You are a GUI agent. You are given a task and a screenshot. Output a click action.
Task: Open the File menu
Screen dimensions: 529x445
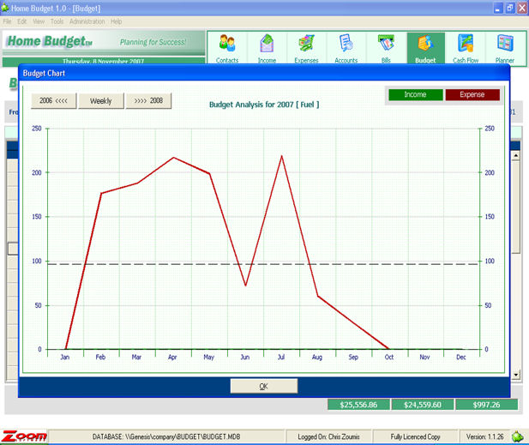click(7, 21)
